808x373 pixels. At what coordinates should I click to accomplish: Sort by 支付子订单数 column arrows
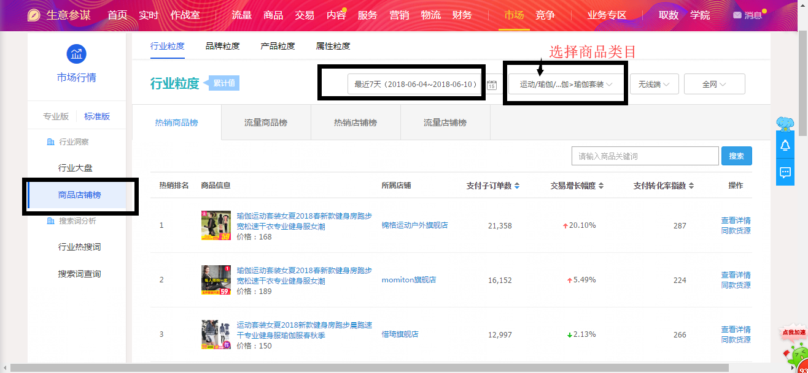(517, 186)
